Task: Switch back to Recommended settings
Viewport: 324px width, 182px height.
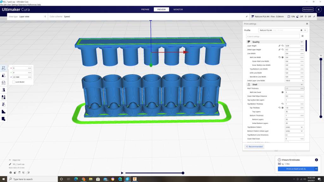Action: pyautogui.click(x=254, y=147)
